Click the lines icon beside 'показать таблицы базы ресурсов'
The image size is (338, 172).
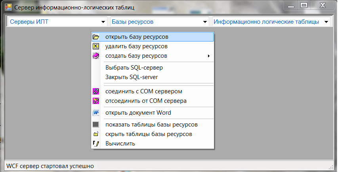(96, 125)
